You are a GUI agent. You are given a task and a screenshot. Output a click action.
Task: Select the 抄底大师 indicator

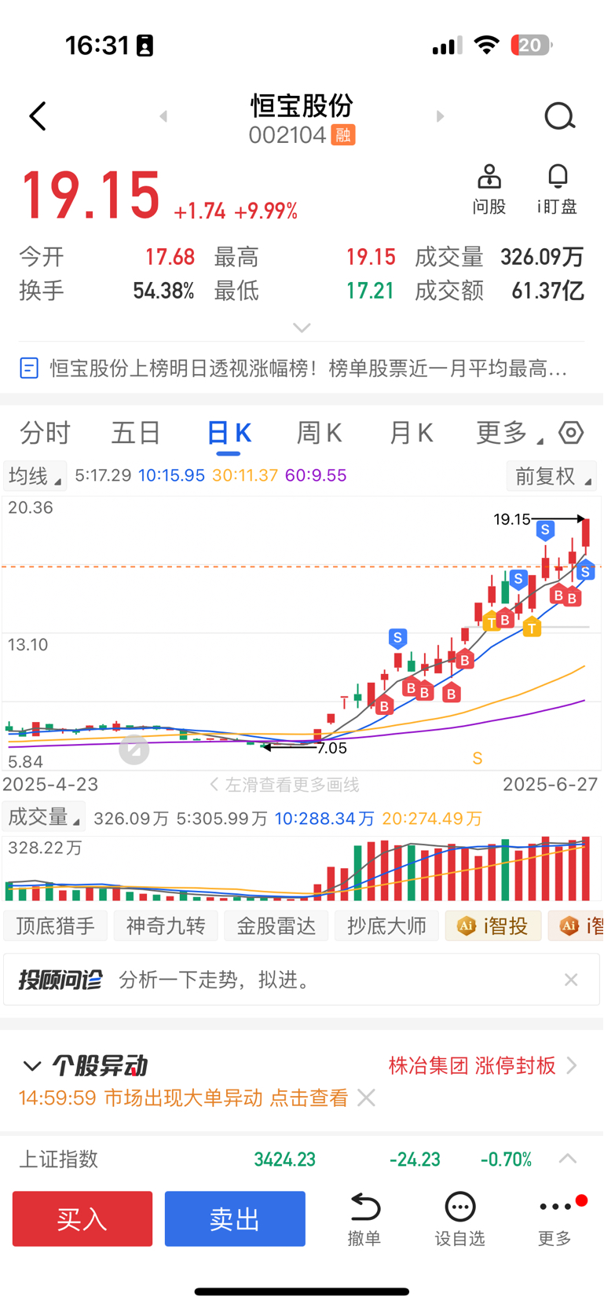pyautogui.click(x=386, y=926)
